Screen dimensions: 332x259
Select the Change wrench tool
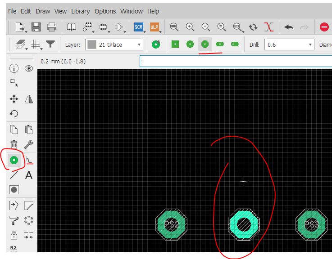(29, 144)
